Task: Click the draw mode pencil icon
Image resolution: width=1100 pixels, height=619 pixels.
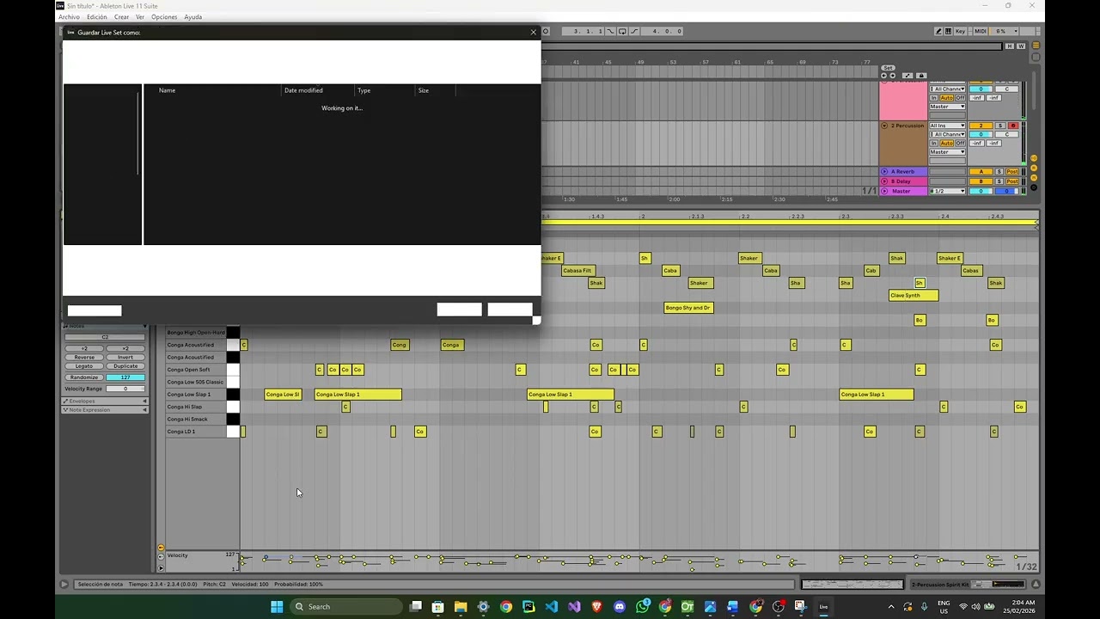Action: click(x=938, y=31)
